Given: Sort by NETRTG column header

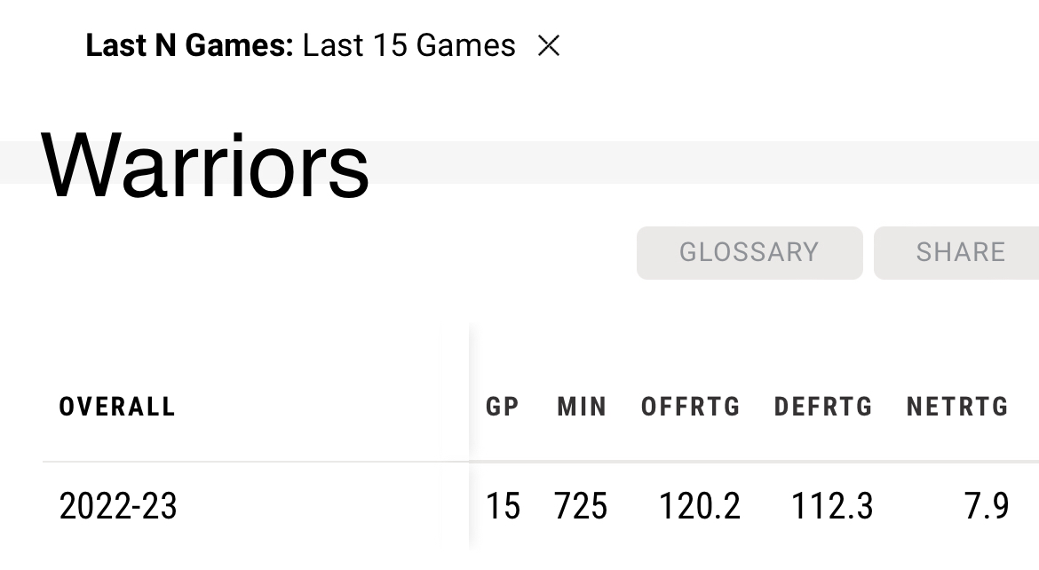Looking at the screenshot, I should (x=956, y=408).
